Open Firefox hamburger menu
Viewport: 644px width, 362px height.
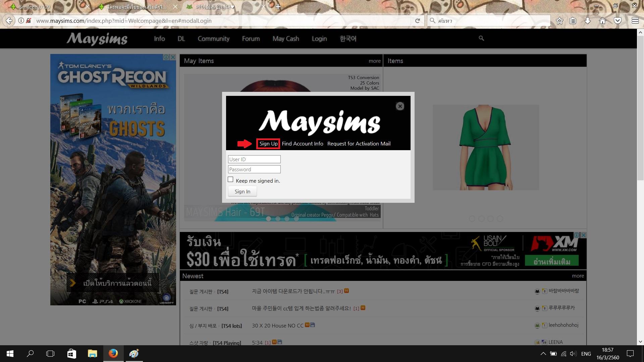[635, 21]
